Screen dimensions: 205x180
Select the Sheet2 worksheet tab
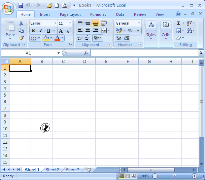click(53, 170)
